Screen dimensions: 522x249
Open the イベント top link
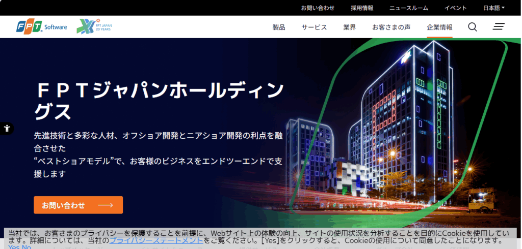point(455,8)
